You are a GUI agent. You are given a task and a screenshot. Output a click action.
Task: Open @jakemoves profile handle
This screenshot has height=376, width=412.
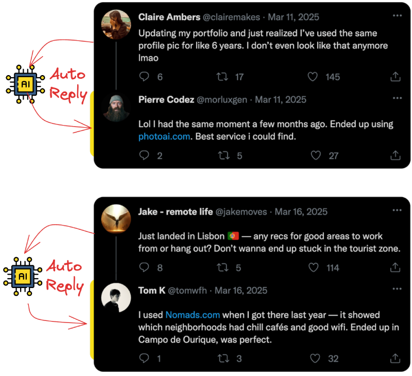(x=241, y=212)
